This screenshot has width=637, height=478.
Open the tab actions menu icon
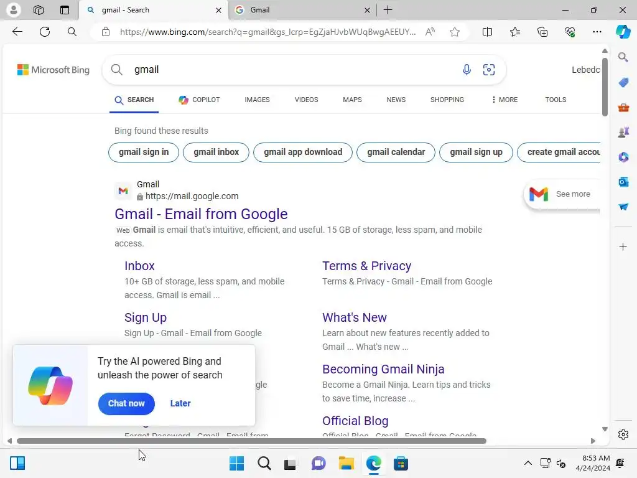pos(65,10)
